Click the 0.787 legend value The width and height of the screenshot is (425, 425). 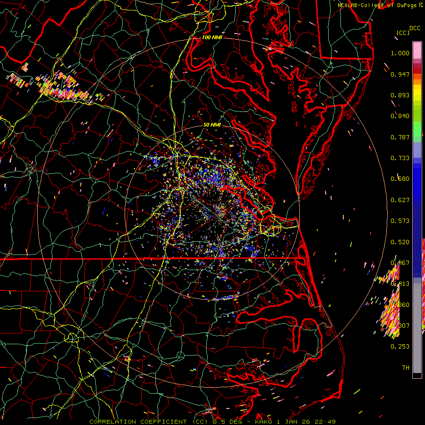[x=400, y=137]
